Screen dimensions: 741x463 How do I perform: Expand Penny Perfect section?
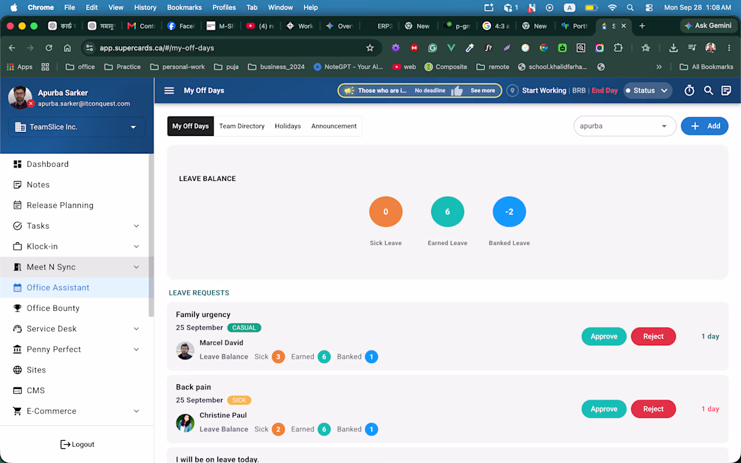coord(136,349)
